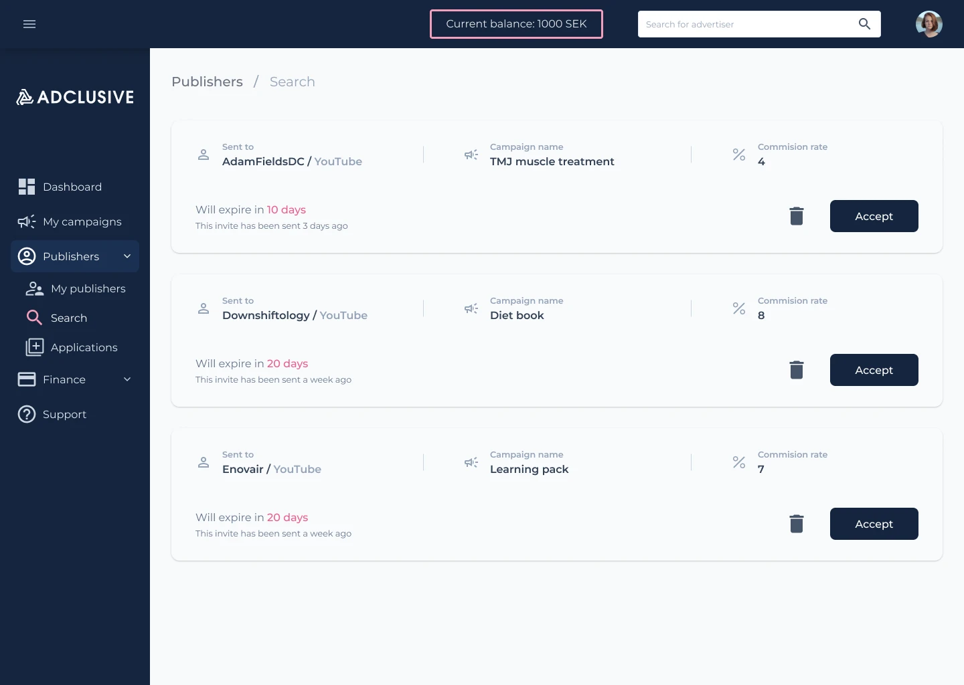
Task: Collapse the Publishers submenu chevron
Action: [x=127, y=256]
